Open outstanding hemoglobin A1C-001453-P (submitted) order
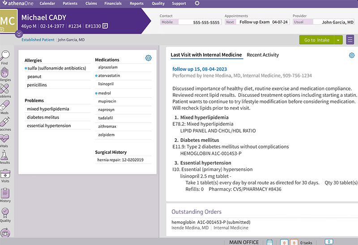Screen dimensions: 358x245 211,222
